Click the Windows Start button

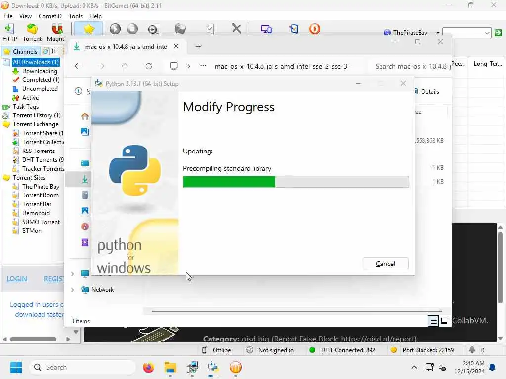16,367
